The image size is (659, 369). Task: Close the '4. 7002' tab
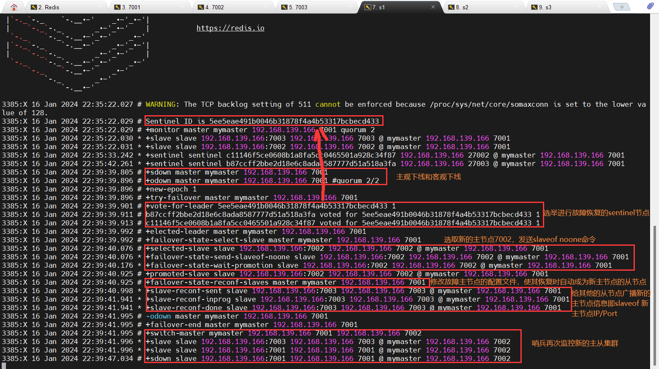266,7
